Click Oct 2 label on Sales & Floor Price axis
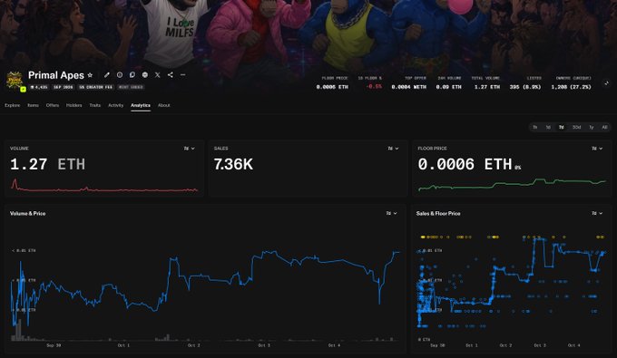Viewport: 617px width, 358px height. pyautogui.click(x=505, y=345)
